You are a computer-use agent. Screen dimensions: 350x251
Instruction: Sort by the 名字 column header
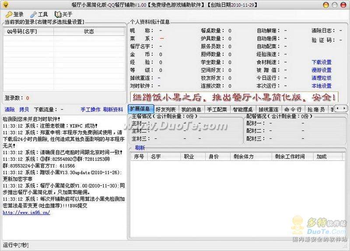click(x=164, y=156)
